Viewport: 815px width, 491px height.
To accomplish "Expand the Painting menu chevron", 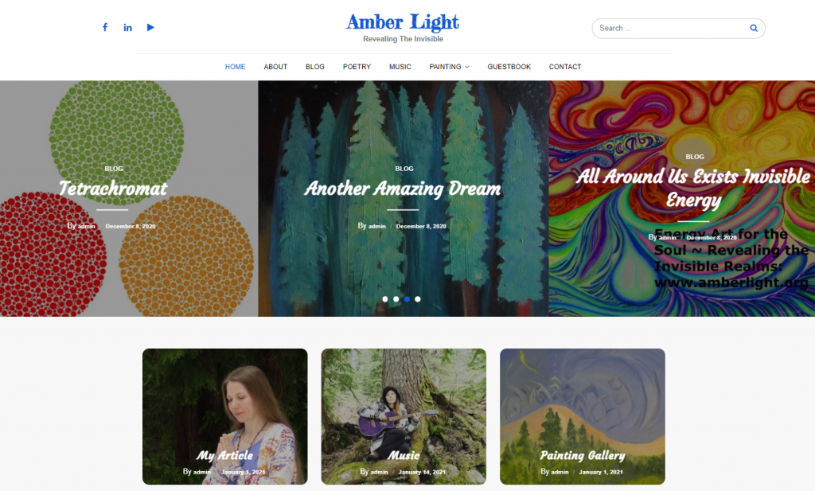I will [x=466, y=67].
